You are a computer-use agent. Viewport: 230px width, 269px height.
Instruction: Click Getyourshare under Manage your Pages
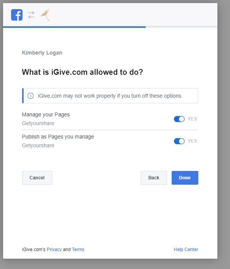pos(38,123)
